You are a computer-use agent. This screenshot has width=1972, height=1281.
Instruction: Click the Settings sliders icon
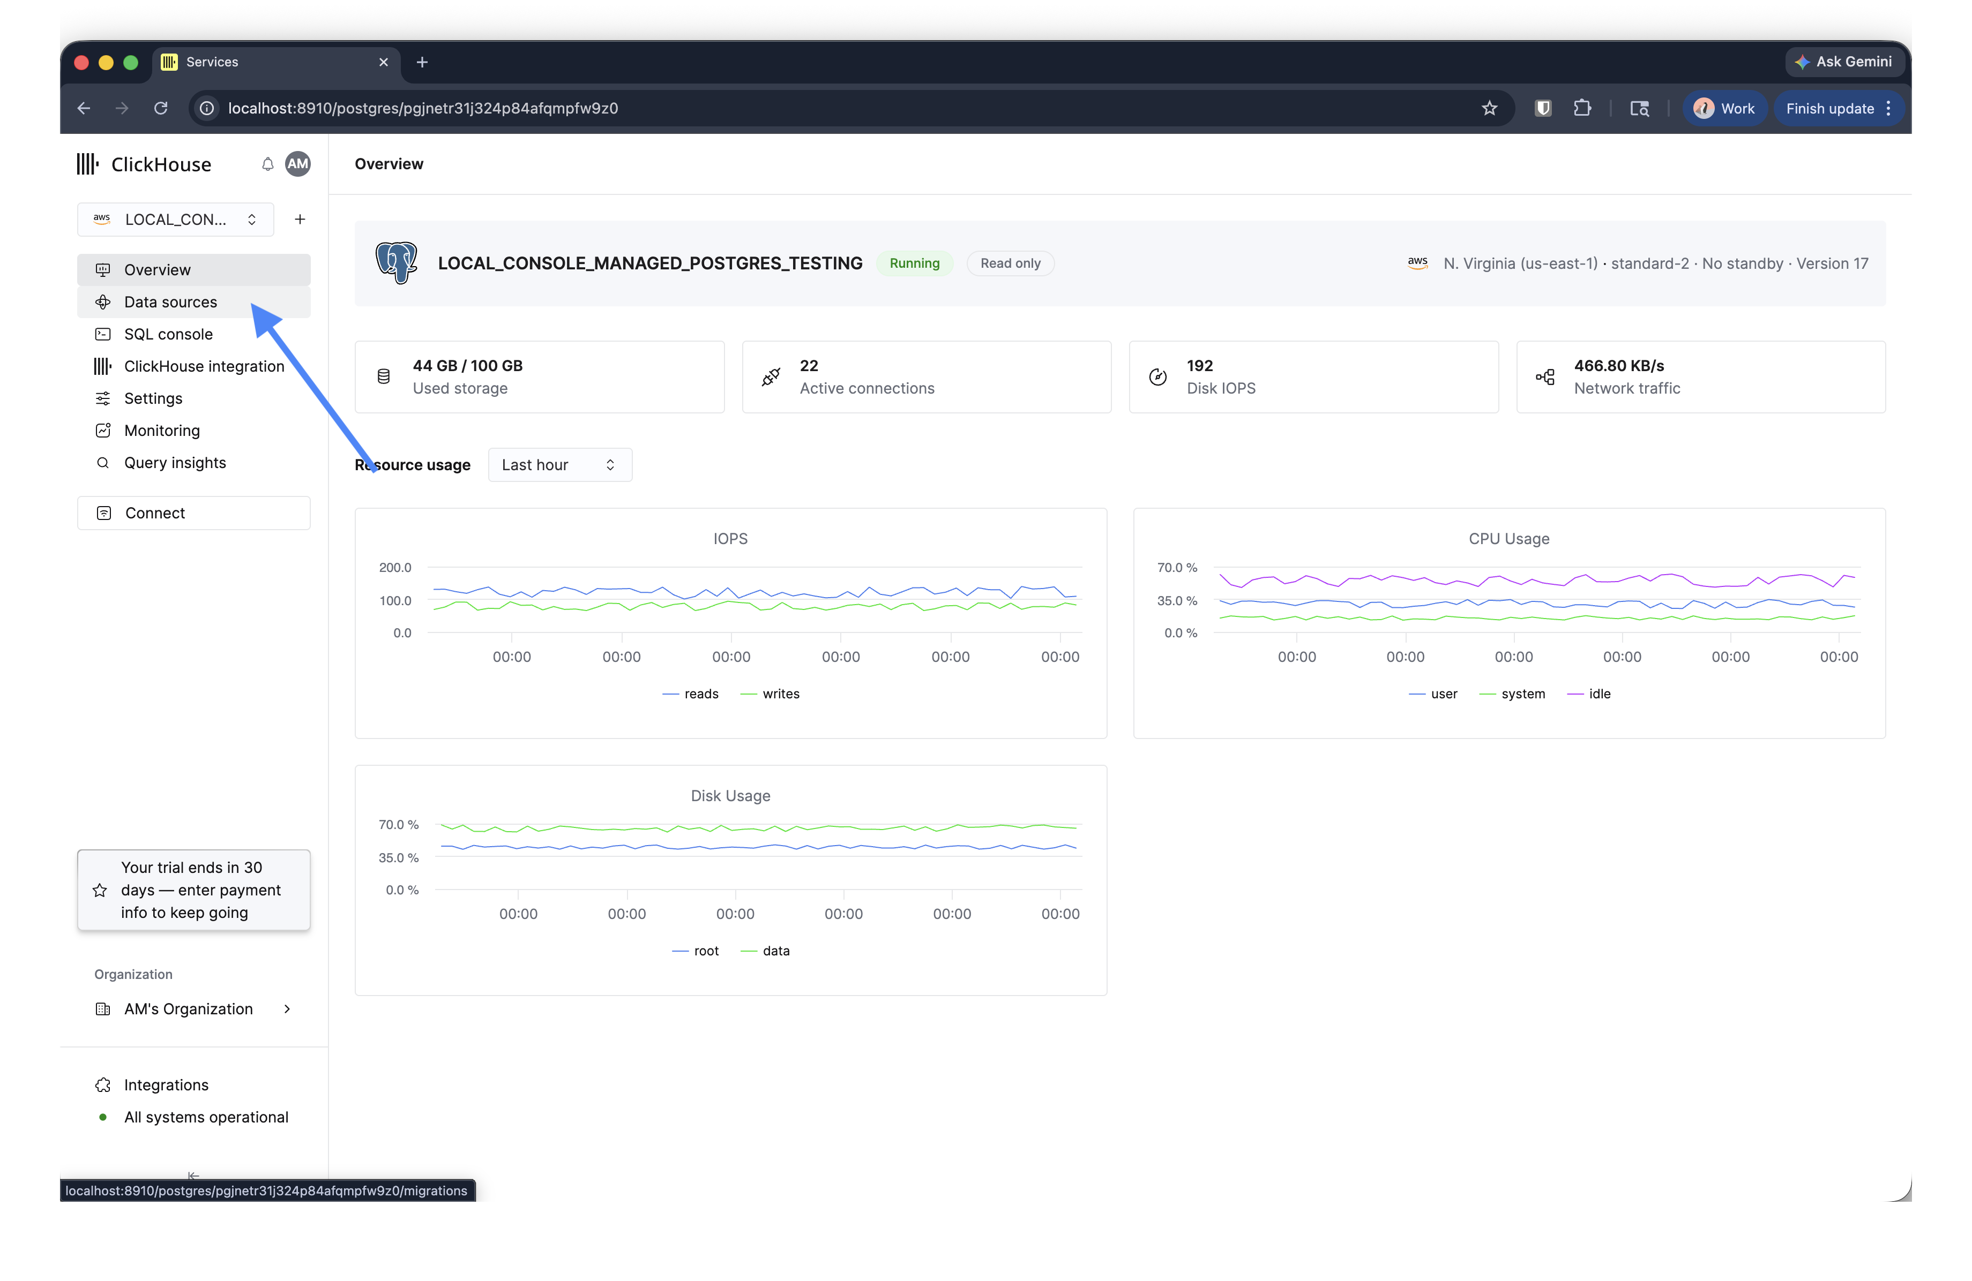pyautogui.click(x=103, y=398)
